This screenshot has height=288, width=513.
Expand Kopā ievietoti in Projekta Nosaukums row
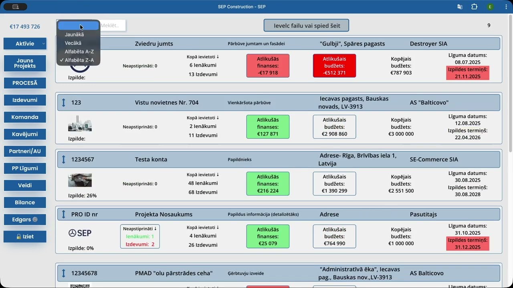click(x=203, y=227)
